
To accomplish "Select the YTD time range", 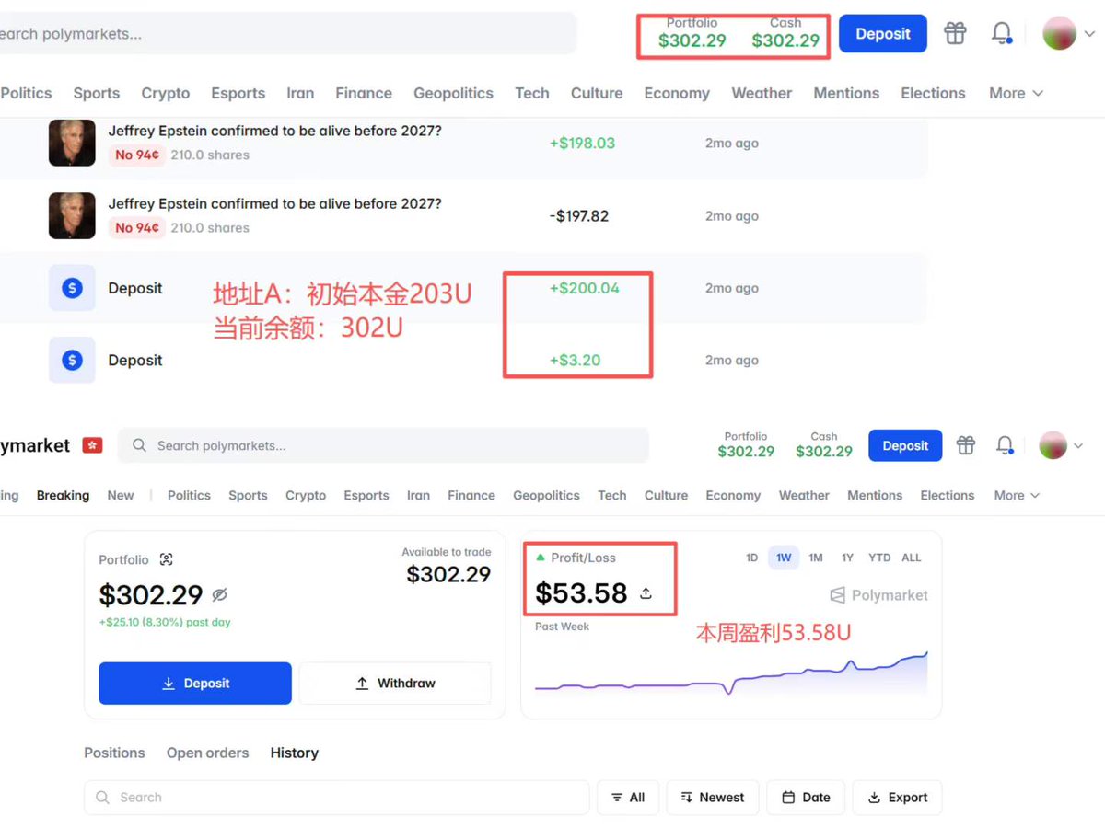I will (879, 558).
